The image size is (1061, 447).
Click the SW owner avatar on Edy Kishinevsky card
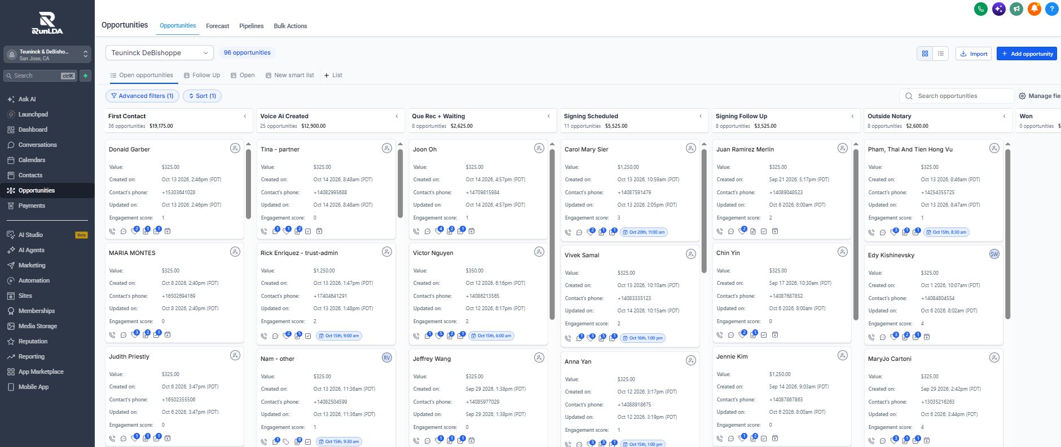[x=994, y=254]
